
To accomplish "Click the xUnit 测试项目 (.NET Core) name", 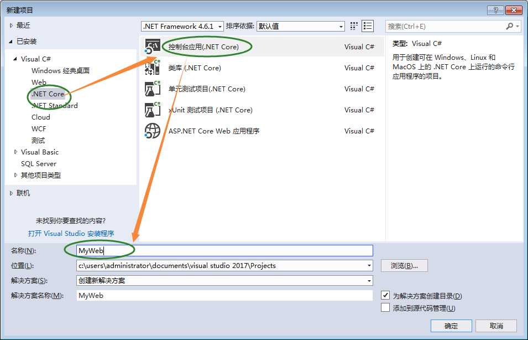I will 211,110.
